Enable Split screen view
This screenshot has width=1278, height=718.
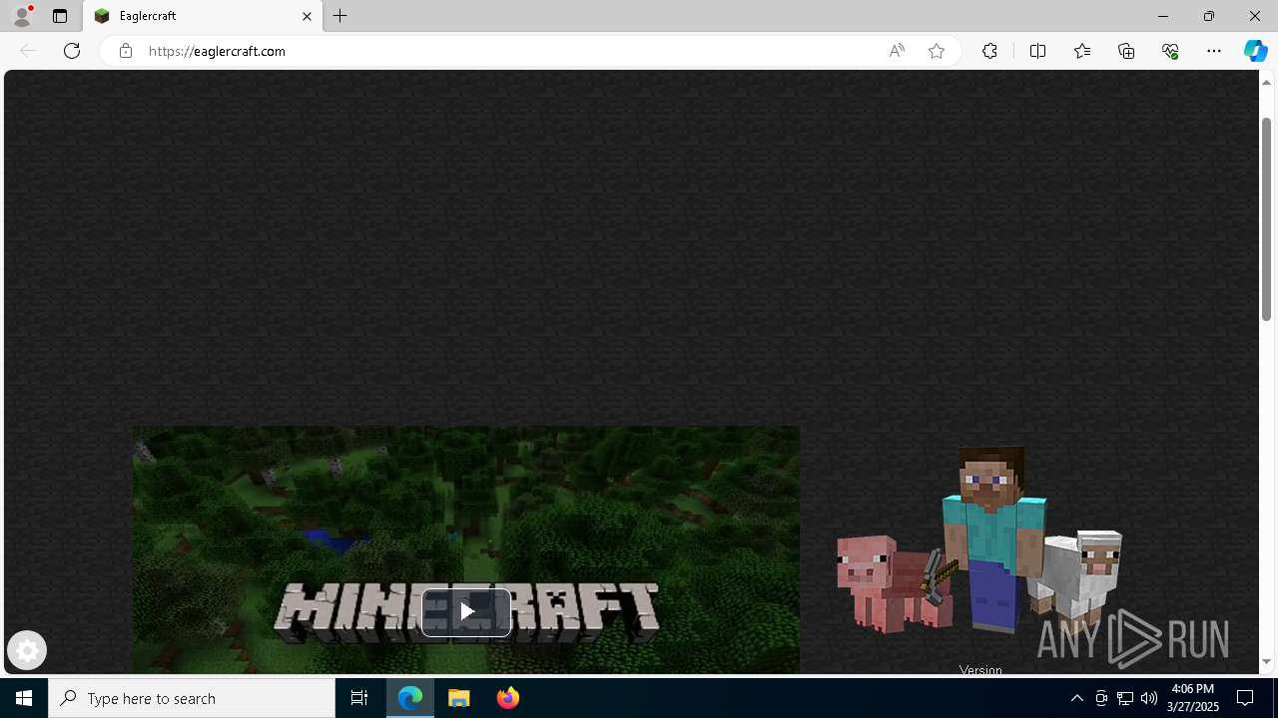point(1037,51)
